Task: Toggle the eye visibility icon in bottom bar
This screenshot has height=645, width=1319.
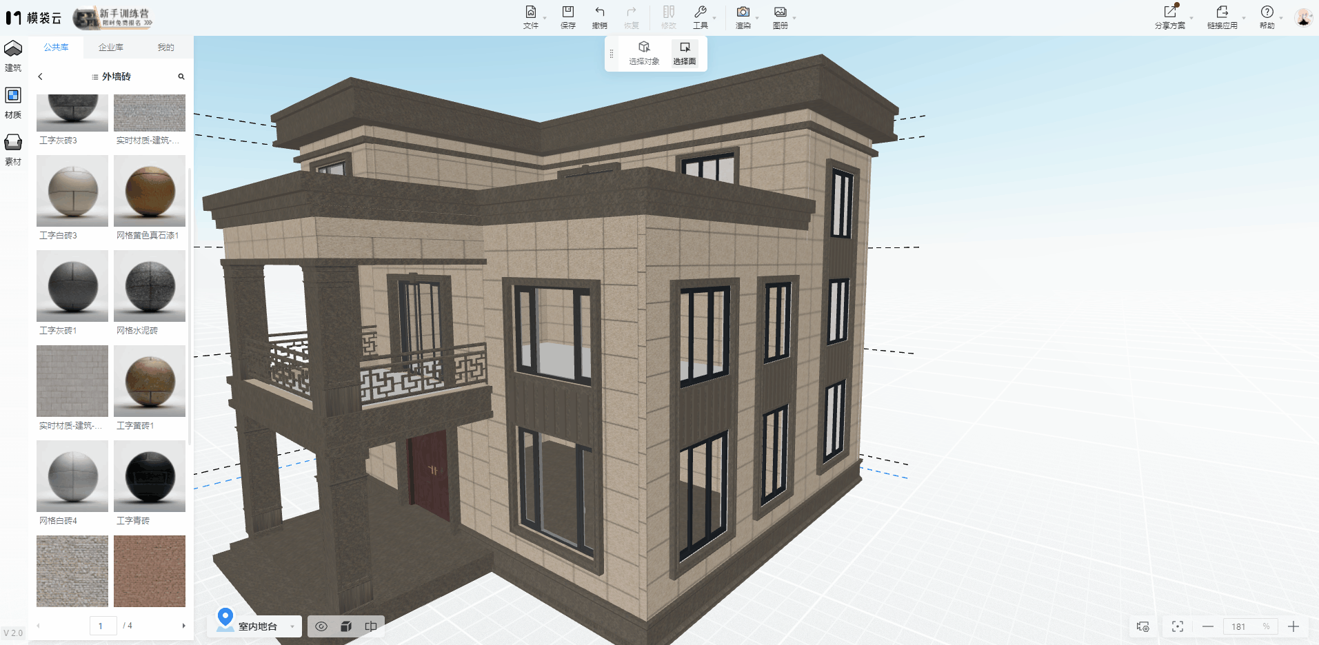Action: click(321, 626)
